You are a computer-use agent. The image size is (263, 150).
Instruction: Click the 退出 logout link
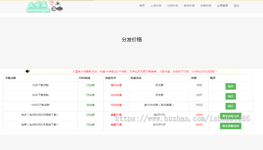point(236,6)
